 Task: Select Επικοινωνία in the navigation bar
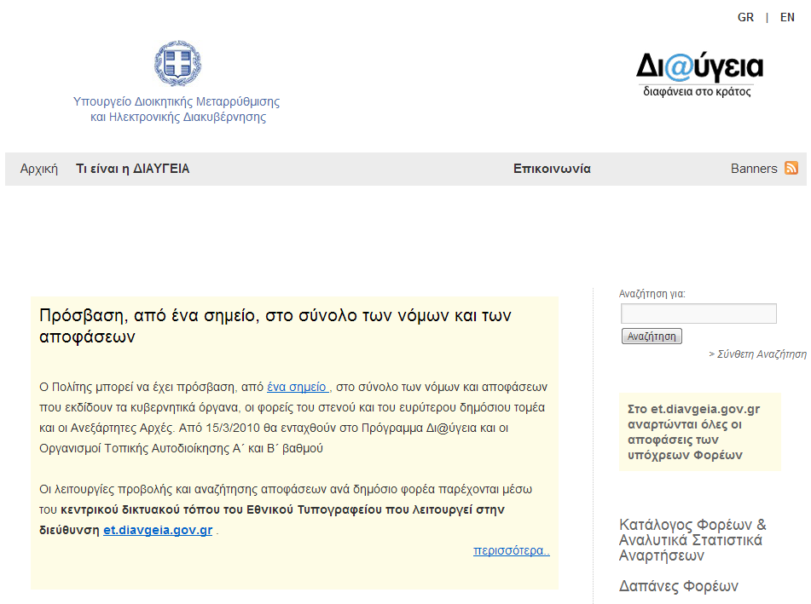click(552, 169)
